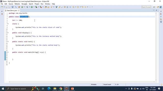The width and height of the screenshot is (163, 91).
Task: Click the Forward navigation arrow icon
Action: point(90,7)
